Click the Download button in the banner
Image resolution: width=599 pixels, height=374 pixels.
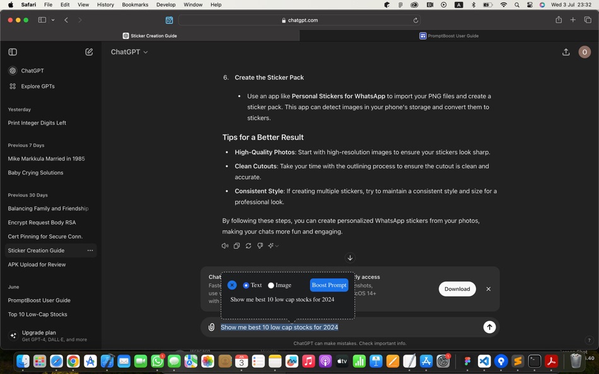457,289
